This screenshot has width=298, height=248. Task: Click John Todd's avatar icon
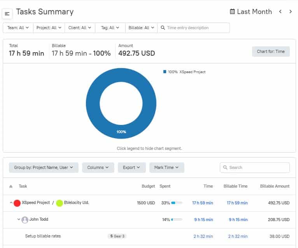tap(25, 220)
